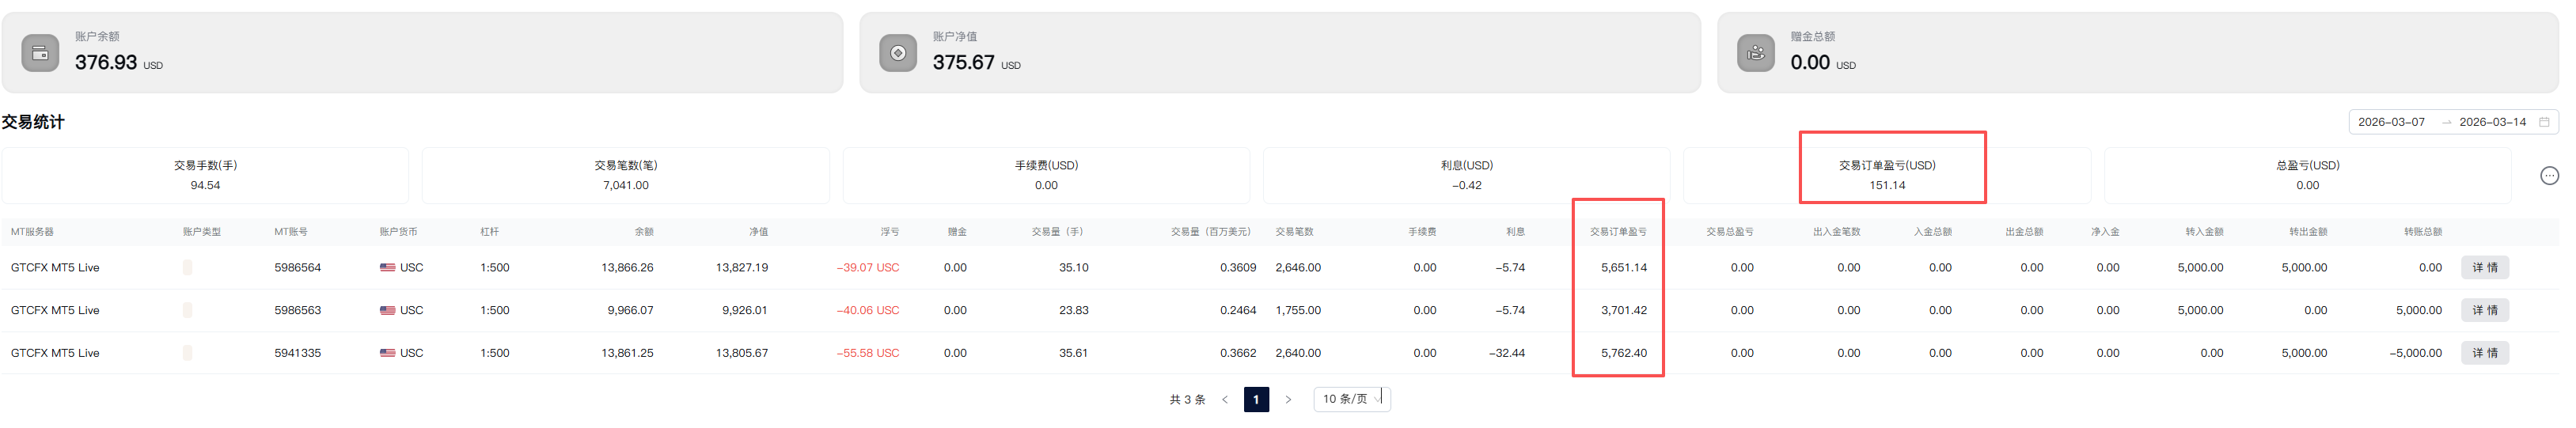Open the calendar icon in date range
The image size is (2576, 428).
click(2544, 122)
